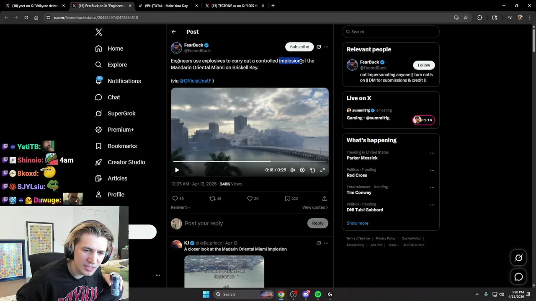
Task: Mute the video volume
Action: [292, 170]
